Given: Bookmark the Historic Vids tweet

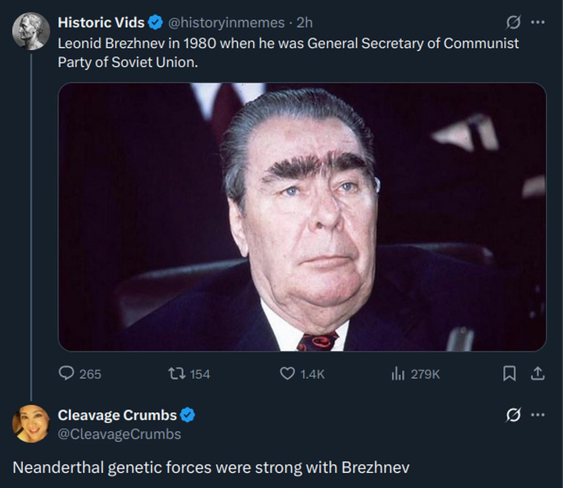Looking at the screenshot, I should point(510,374).
